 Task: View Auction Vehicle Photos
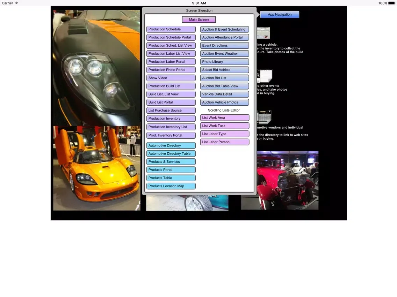tap(225, 102)
